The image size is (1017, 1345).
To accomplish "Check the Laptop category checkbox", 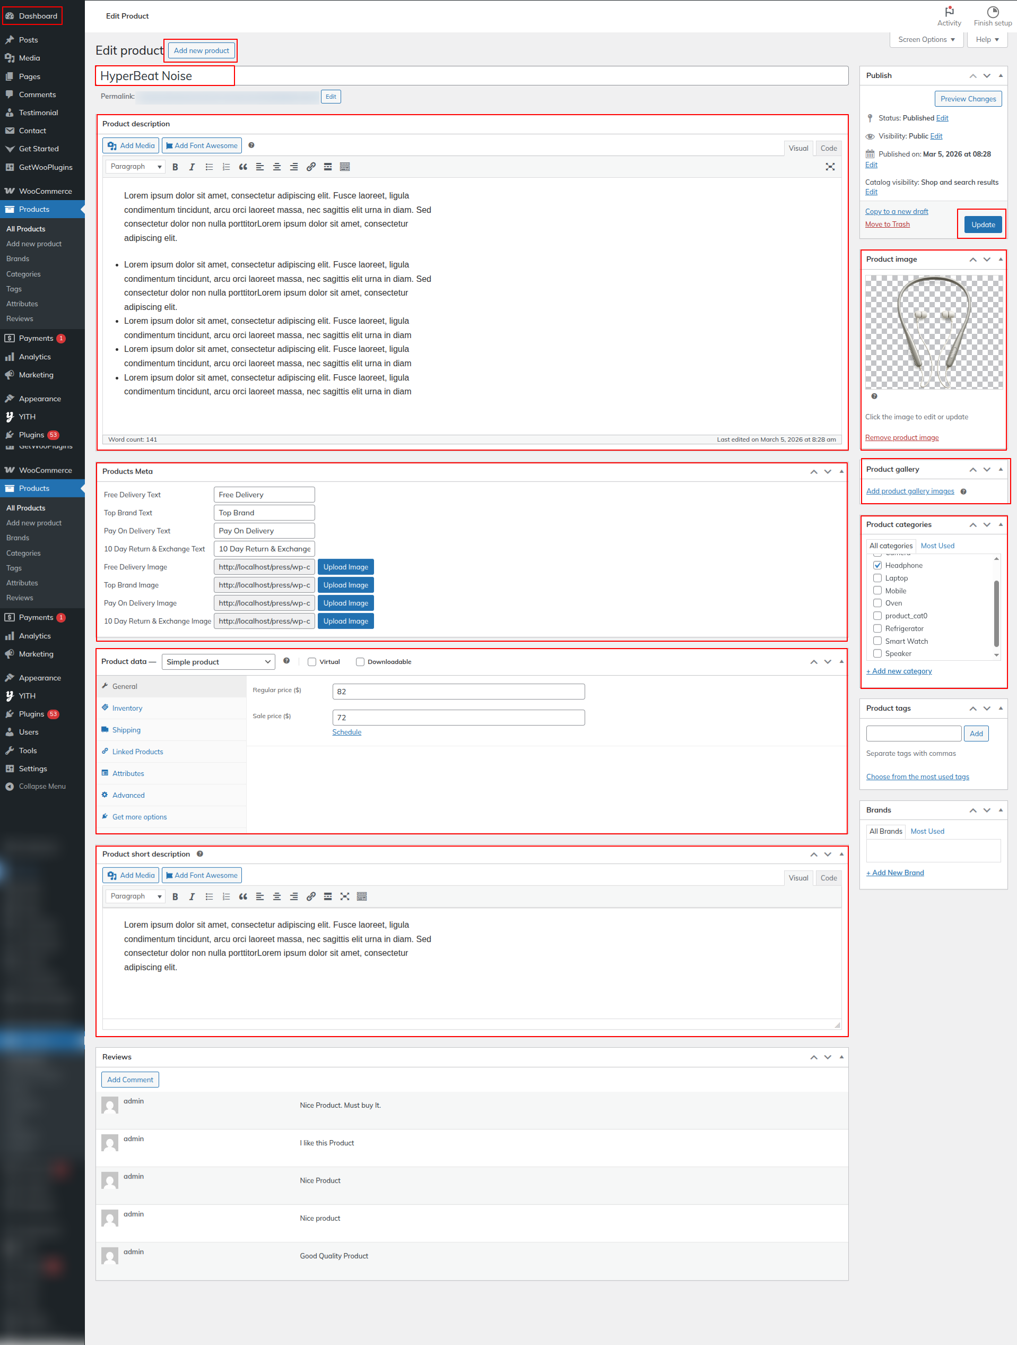I will click(x=877, y=578).
